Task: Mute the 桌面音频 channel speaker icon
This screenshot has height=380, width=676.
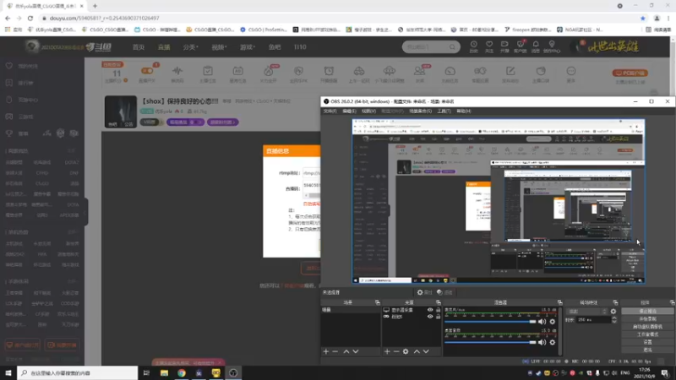Action: pos(542,342)
